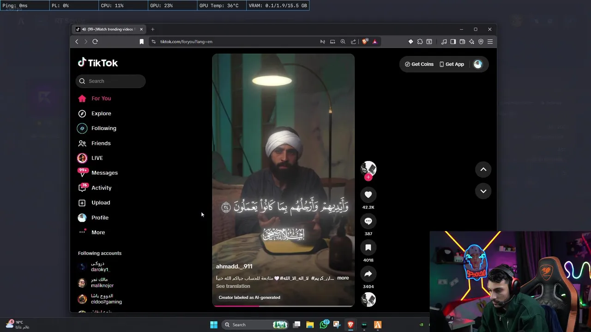Open the ahmadd._.911 username link

[x=234, y=267]
